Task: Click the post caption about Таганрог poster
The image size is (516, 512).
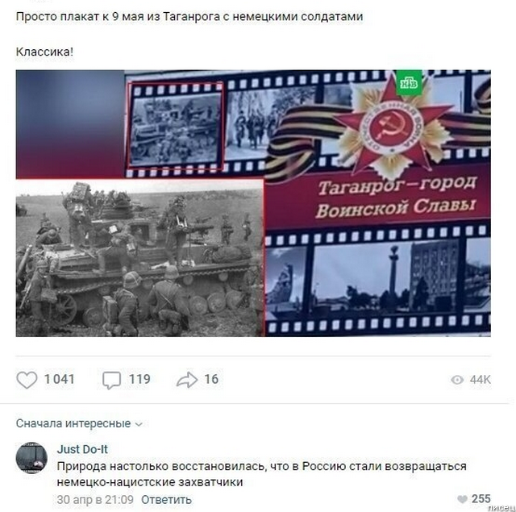Action: click(x=189, y=16)
